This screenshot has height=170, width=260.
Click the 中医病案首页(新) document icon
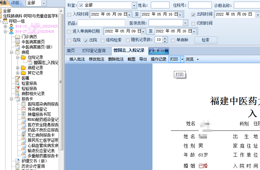click(17, 47)
